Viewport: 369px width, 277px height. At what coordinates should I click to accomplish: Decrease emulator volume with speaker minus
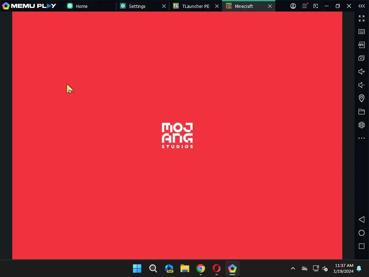(x=361, y=85)
